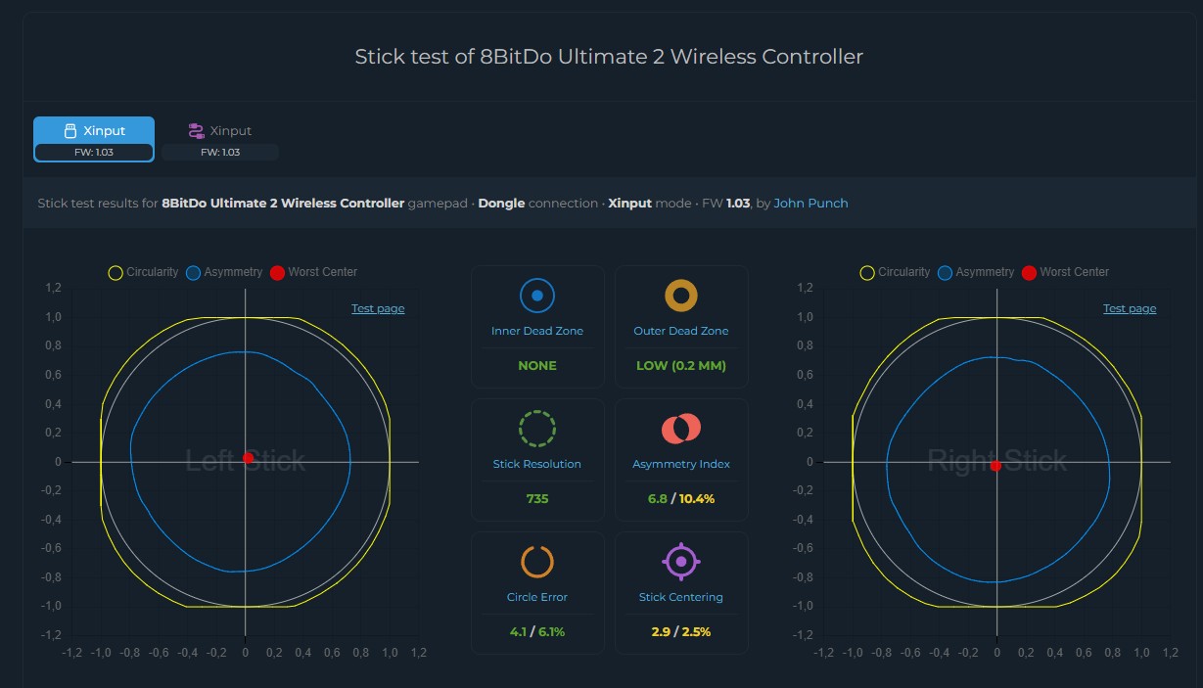Open John Punch's profile link
The width and height of the screenshot is (1203, 688).
[810, 204]
